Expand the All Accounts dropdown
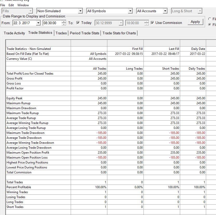This screenshot has width=216, height=215. tap(165, 11)
